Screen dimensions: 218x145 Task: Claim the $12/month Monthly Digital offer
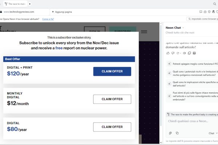pyautogui.click(x=112, y=99)
